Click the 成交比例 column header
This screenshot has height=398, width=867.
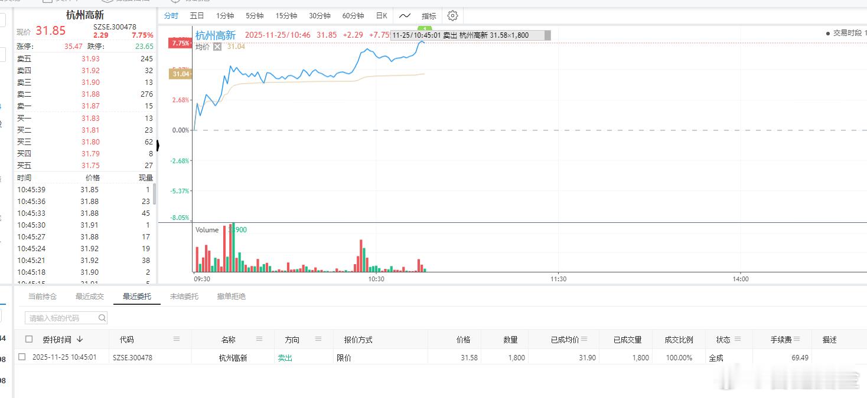[679, 340]
